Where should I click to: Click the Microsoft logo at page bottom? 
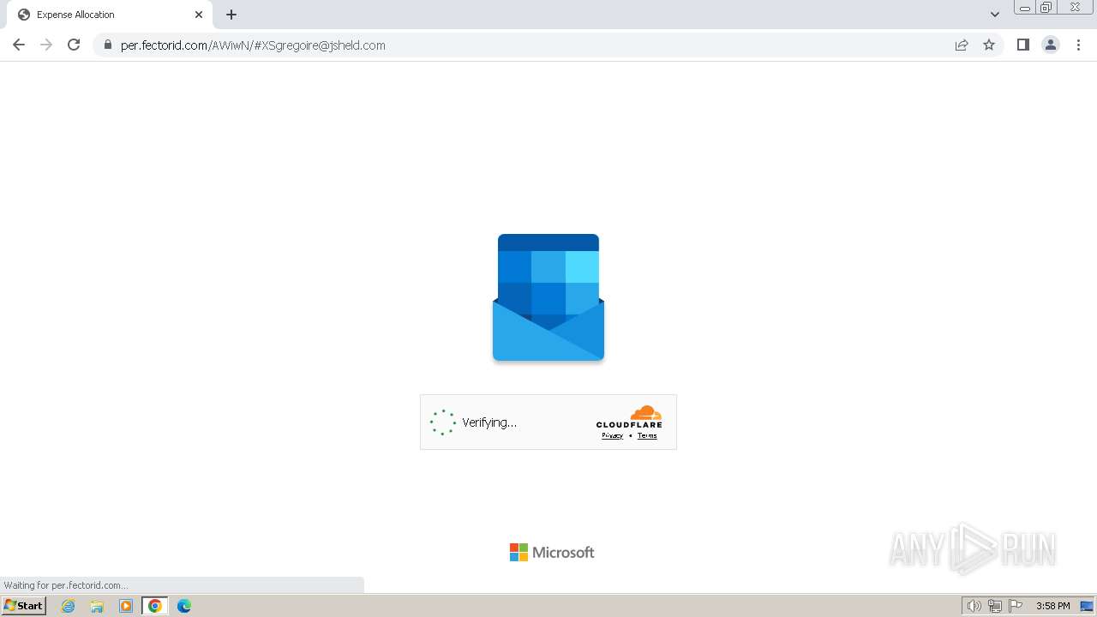coord(552,553)
